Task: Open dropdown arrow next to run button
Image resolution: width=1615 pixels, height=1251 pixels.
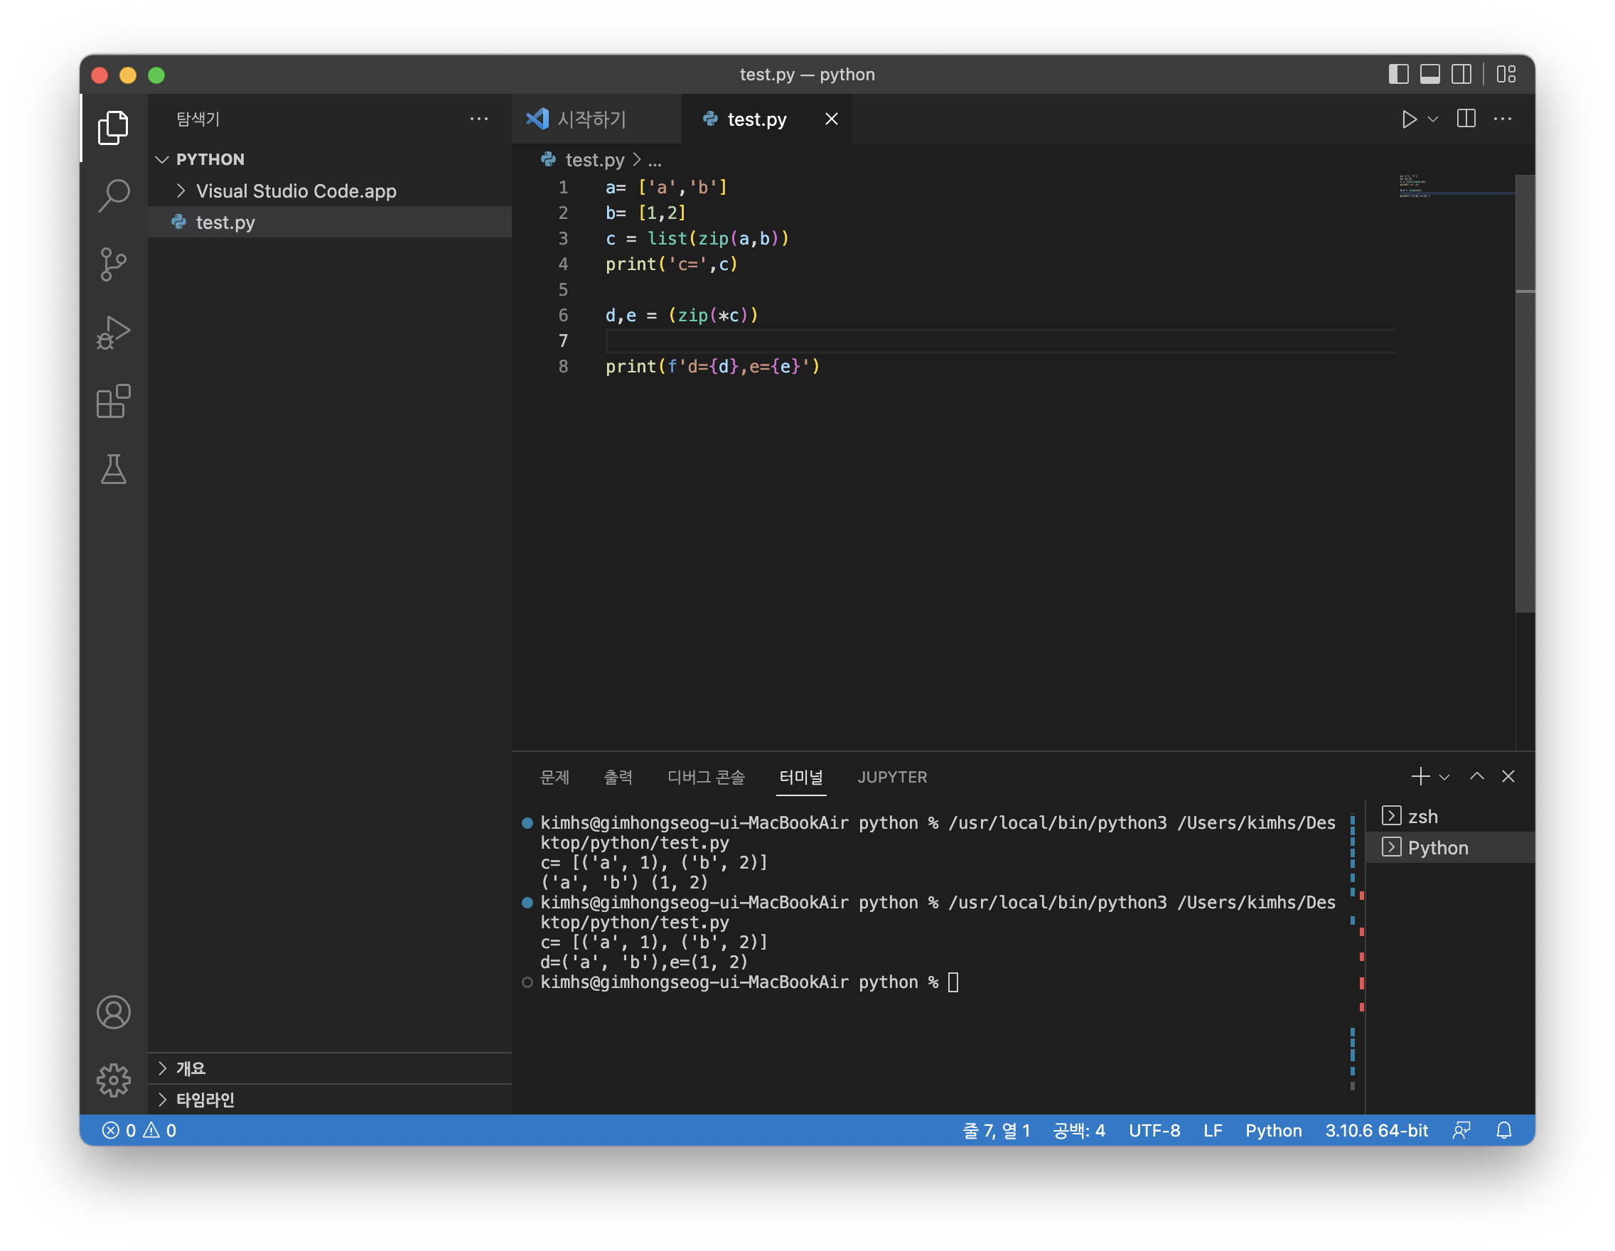Action: click(x=1433, y=119)
